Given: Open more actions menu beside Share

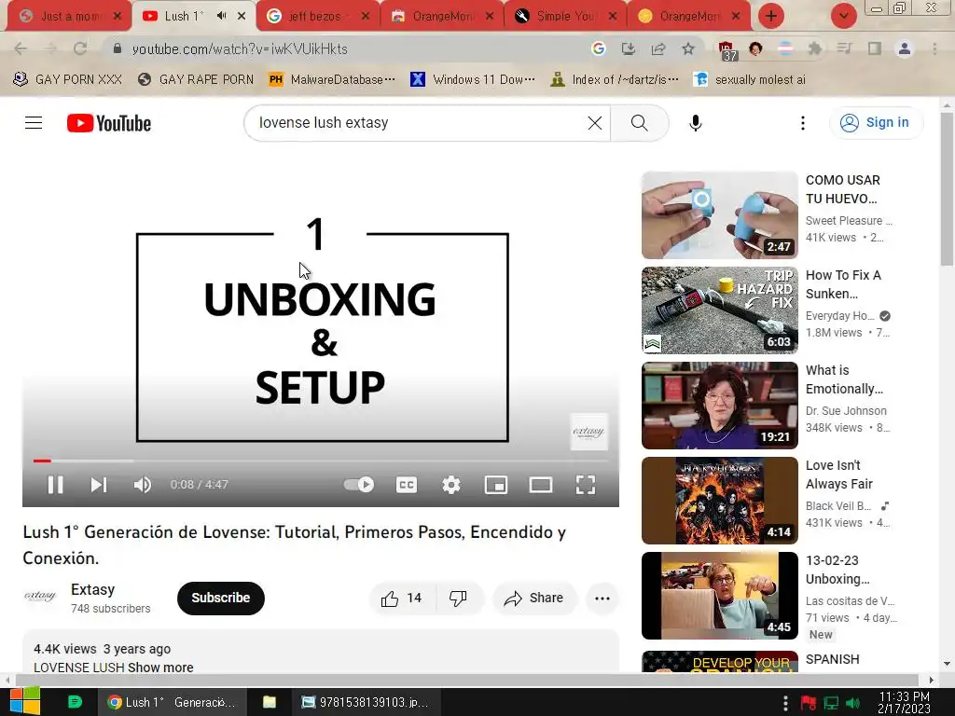Looking at the screenshot, I should (602, 599).
